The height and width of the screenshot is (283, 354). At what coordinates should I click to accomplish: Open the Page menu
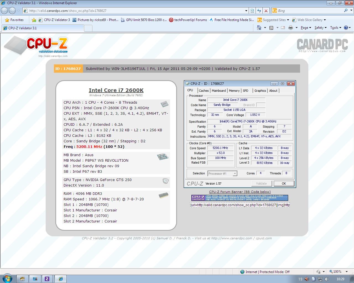click(306, 28)
